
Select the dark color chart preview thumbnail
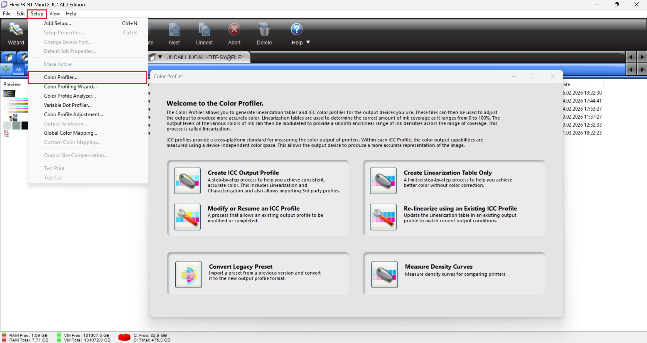pyautogui.click(x=9, y=93)
